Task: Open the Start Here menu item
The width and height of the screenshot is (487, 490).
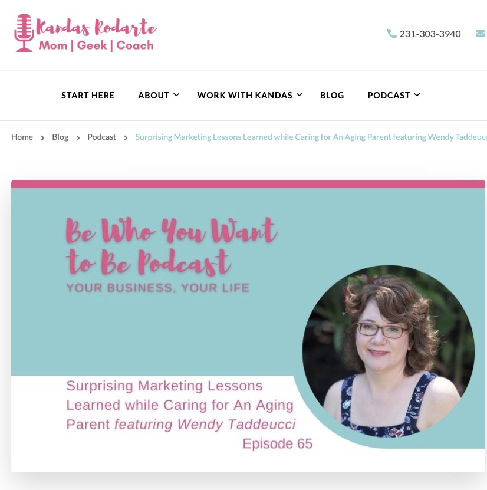Action: point(88,96)
